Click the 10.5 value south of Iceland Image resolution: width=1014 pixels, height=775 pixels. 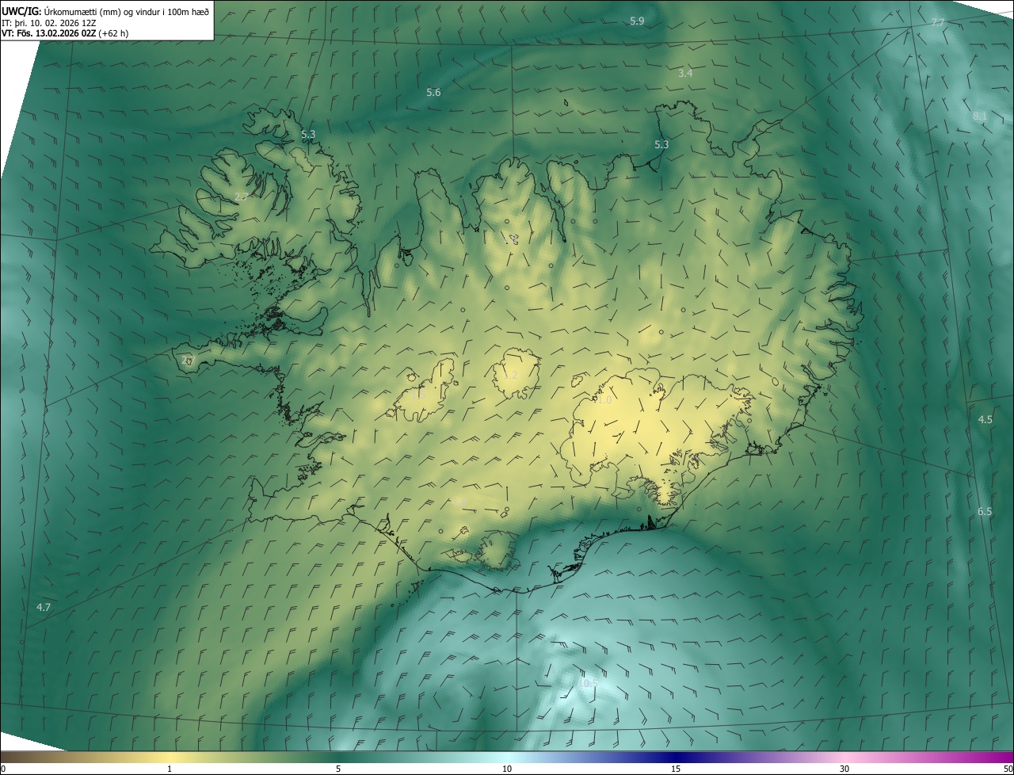point(588,683)
